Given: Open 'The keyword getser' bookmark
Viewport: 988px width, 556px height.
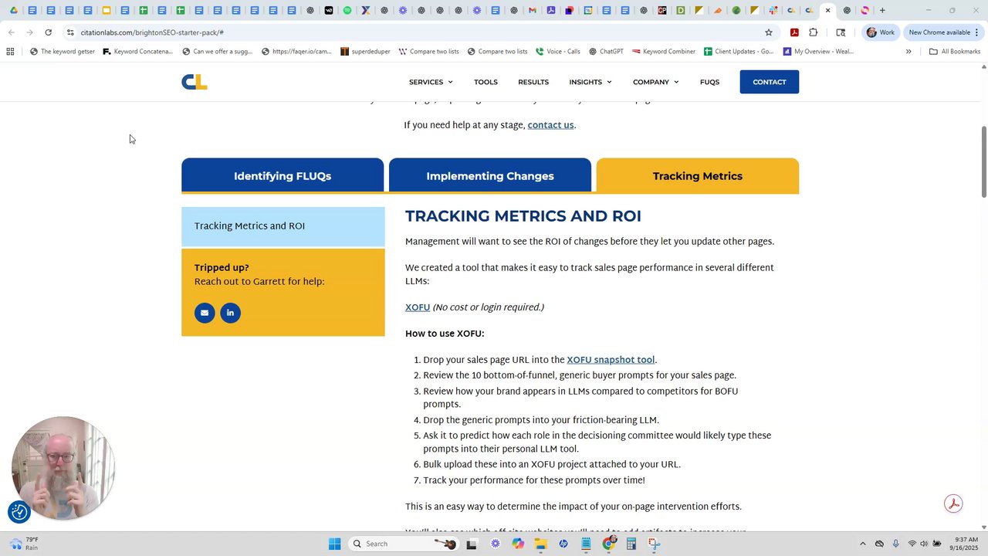Looking at the screenshot, I should coord(63,52).
